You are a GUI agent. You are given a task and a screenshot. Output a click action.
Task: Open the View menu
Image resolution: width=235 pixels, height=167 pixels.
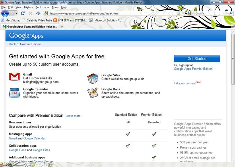pos(18,7)
